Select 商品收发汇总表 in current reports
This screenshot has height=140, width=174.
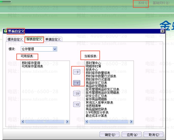click(x=96, y=83)
